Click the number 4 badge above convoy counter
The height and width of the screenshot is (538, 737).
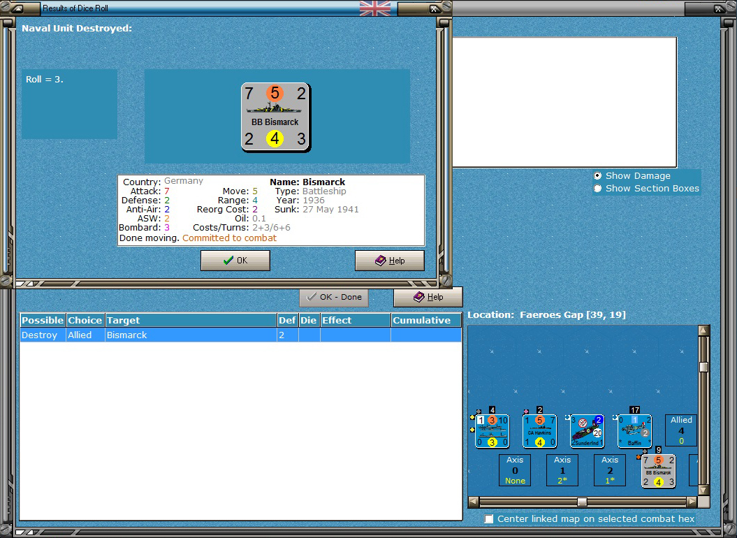[x=492, y=410]
